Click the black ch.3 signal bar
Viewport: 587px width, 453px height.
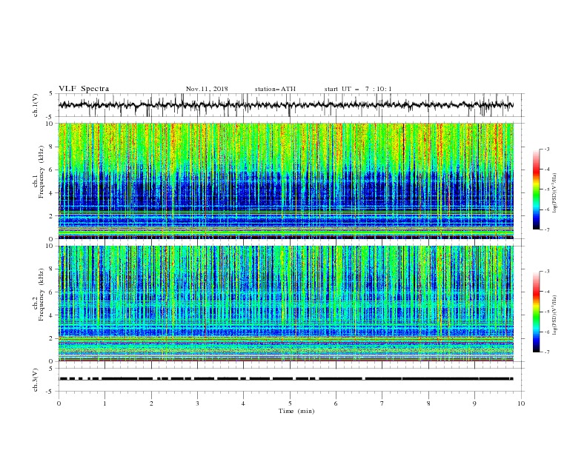(285, 379)
